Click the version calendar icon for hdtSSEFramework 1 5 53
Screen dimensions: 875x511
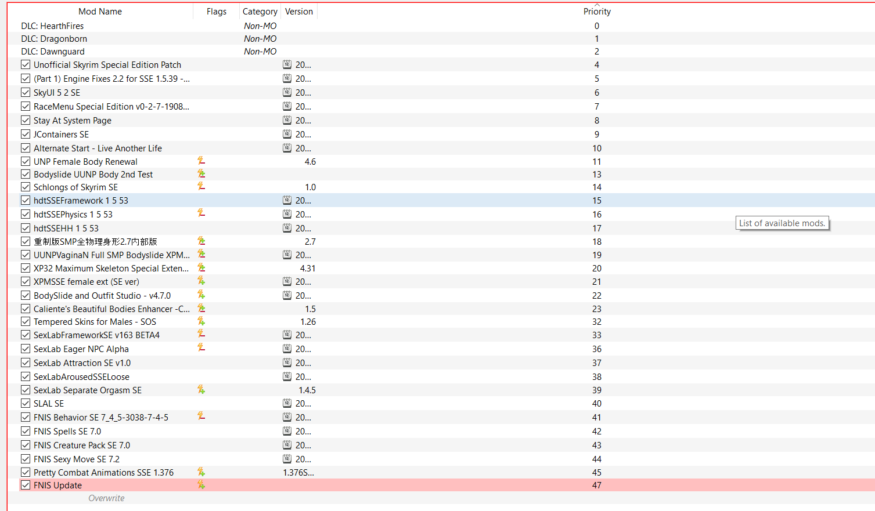point(287,200)
